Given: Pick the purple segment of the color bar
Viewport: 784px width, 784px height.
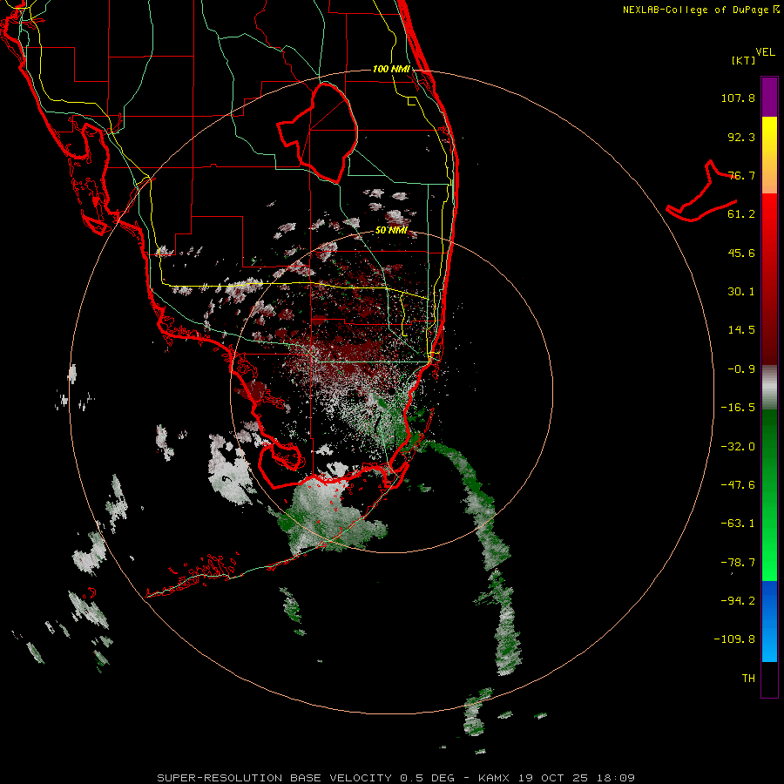Looking at the screenshot, I should pyautogui.click(x=769, y=97).
